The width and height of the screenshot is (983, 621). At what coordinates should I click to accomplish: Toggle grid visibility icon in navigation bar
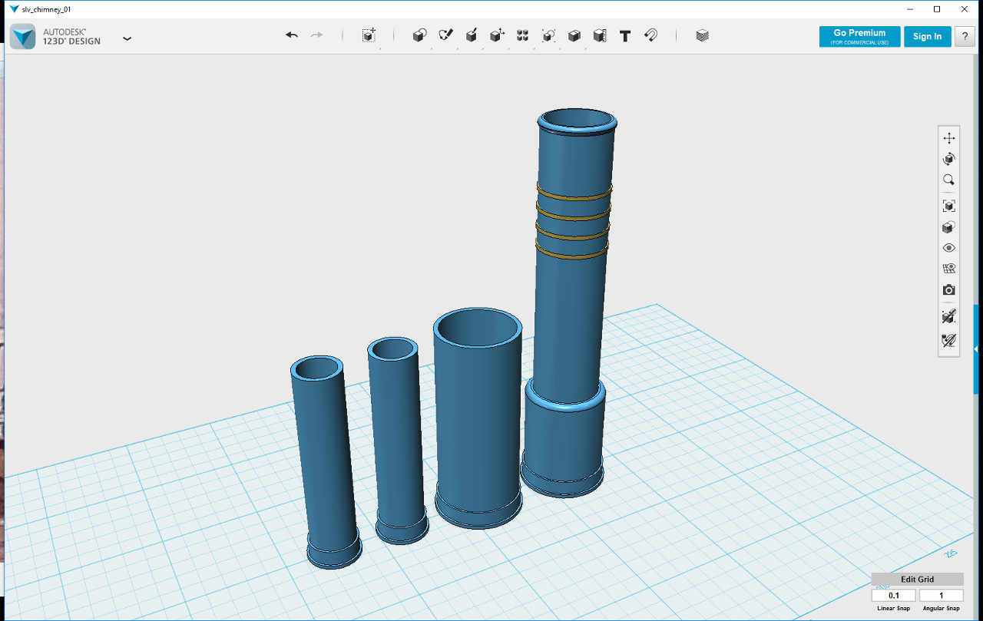click(x=949, y=269)
